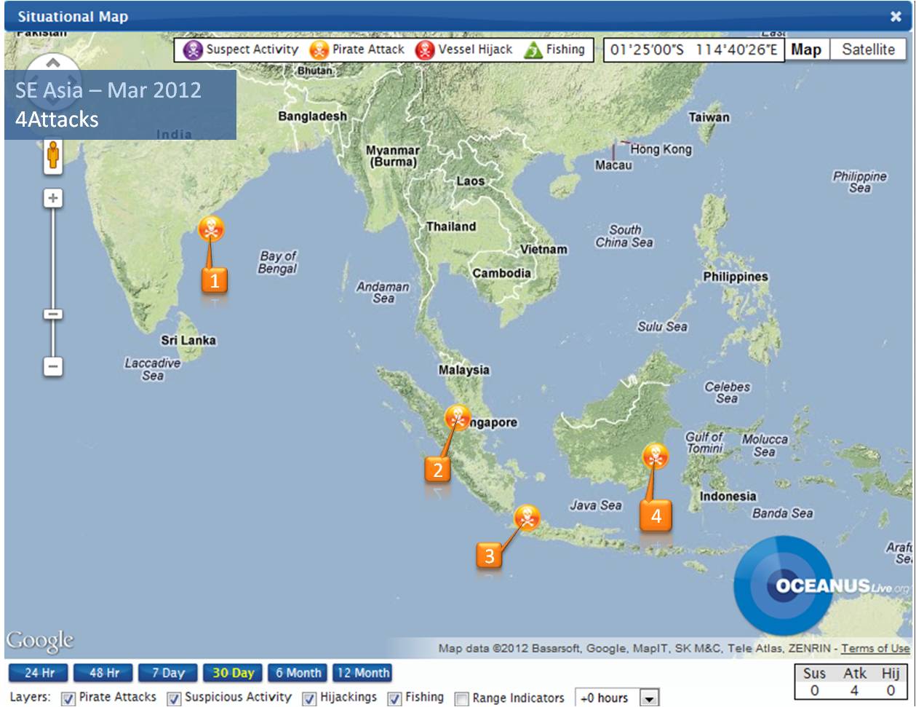This screenshot has height=707, width=916.
Task: Open the +0 hours dropdown
Action: coord(617,698)
